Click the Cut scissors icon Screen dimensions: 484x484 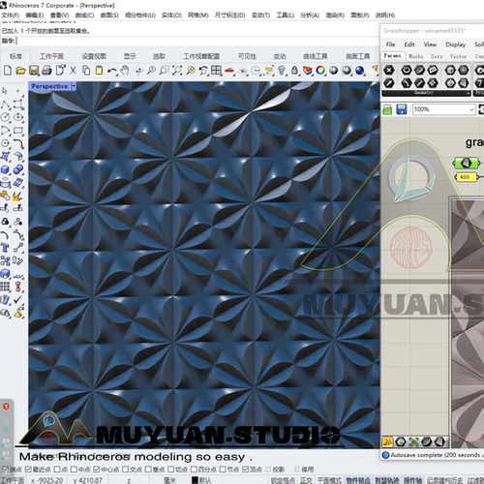click(x=74, y=70)
